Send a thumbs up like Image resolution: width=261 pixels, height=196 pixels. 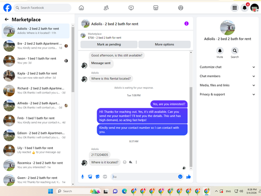click(188, 177)
